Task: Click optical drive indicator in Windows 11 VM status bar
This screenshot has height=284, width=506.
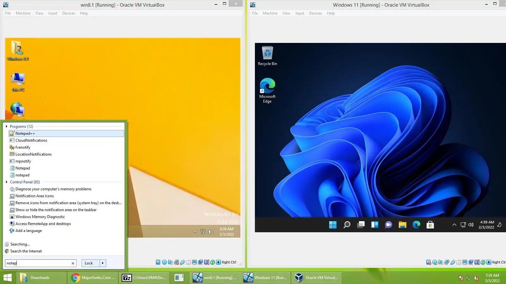Action: [x=435, y=262]
